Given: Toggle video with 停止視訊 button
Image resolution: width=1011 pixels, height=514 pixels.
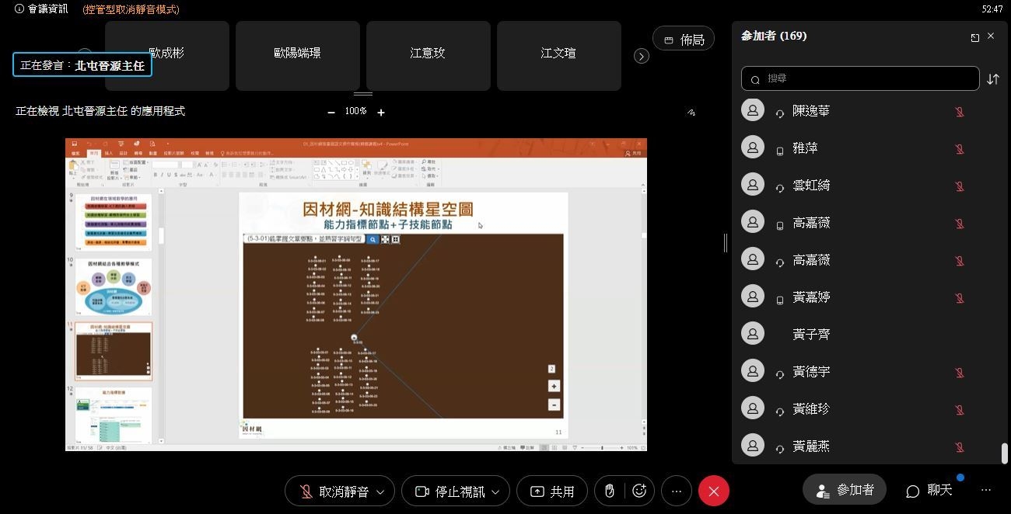Looking at the screenshot, I should click(x=449, y=491).
